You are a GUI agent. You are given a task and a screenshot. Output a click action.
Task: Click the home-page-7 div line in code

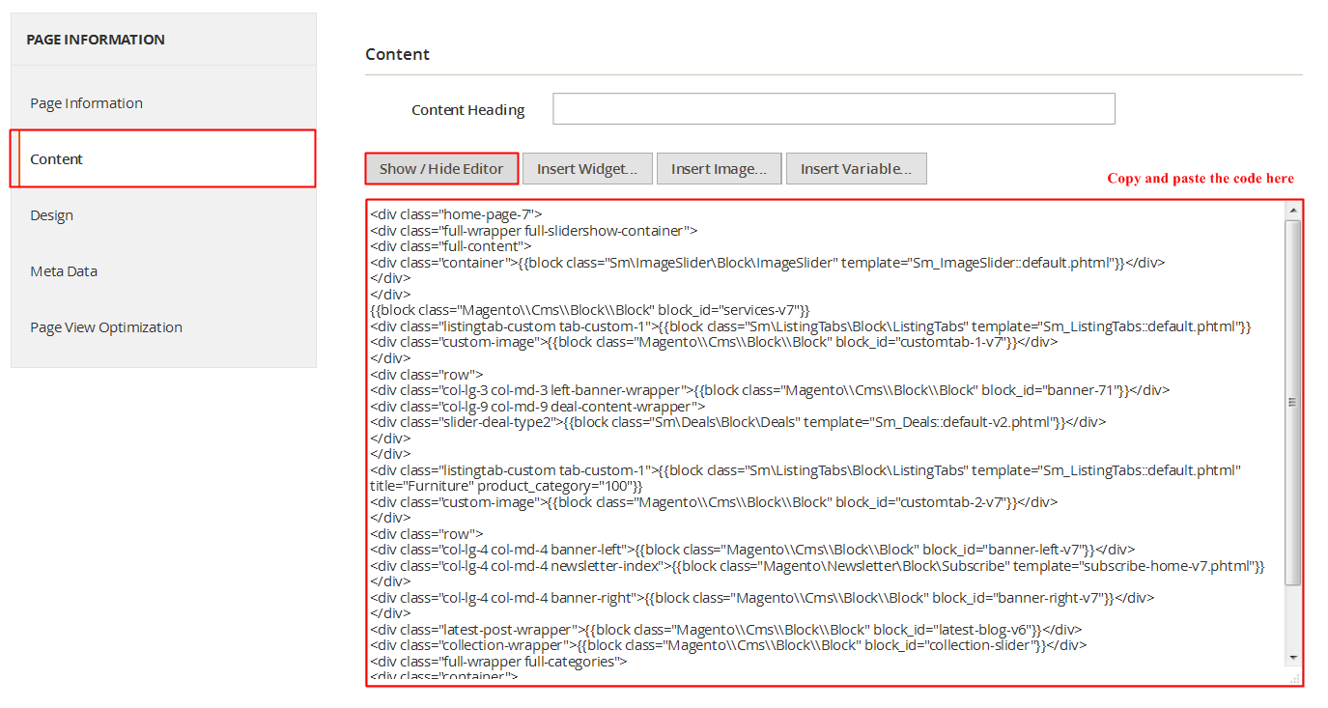[x=456, y=214]
